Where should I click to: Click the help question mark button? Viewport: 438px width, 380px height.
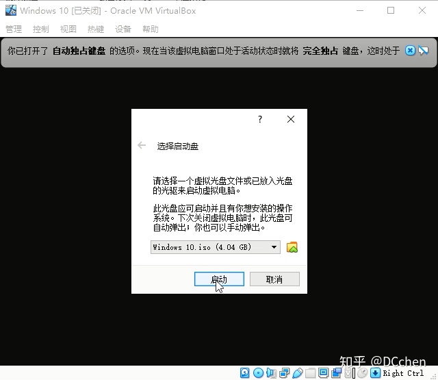click(260, 119)
